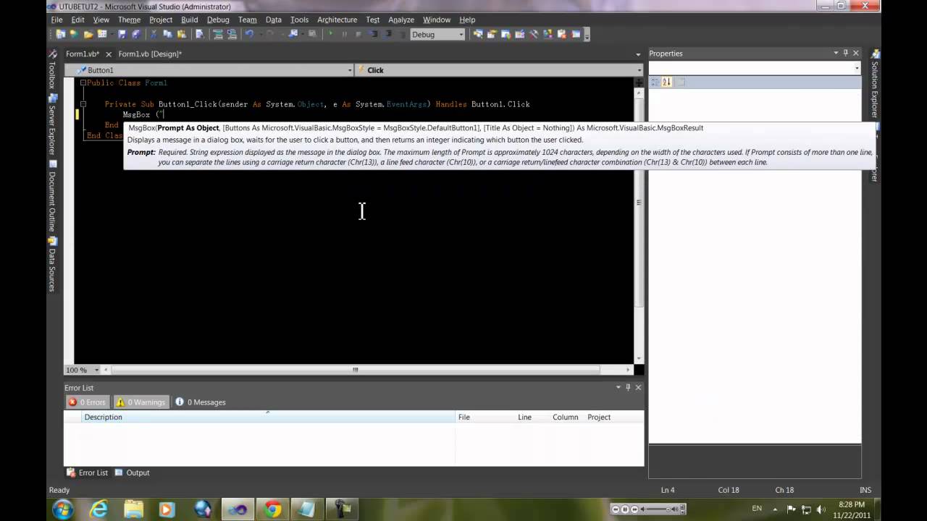The image size is (927, 521).
Task: Click the Windows Start button
Action: point(63,509)
